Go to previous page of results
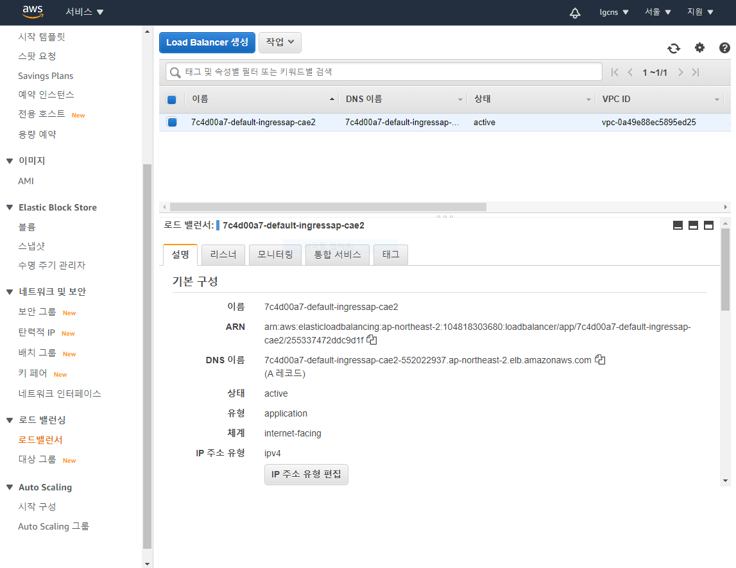 coord(630,73)
